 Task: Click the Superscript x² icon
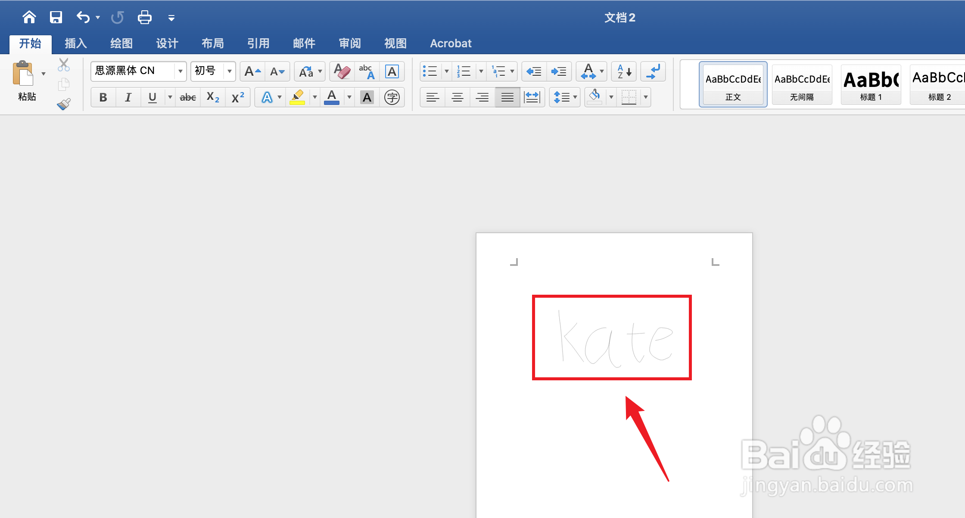pos(237,97)
